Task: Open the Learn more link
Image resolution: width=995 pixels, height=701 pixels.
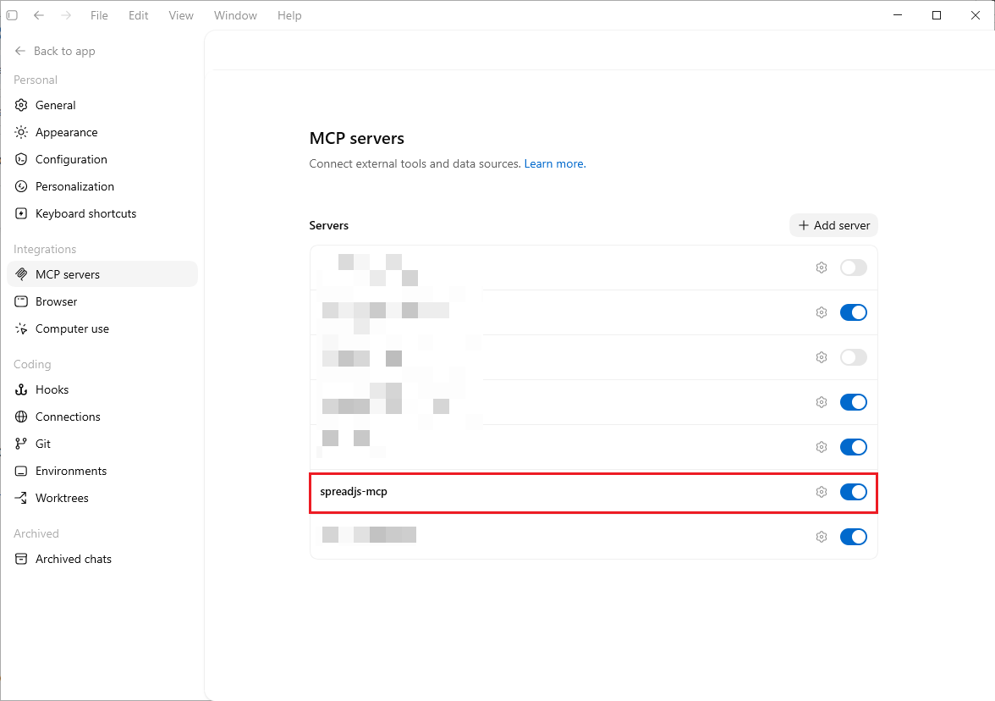Action: click(555, 164)
